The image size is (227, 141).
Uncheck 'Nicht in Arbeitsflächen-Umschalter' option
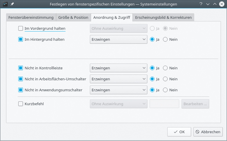21,79
